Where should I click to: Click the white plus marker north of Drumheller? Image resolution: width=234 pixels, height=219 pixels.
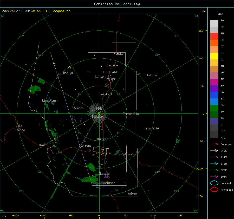tap(147, 105)
